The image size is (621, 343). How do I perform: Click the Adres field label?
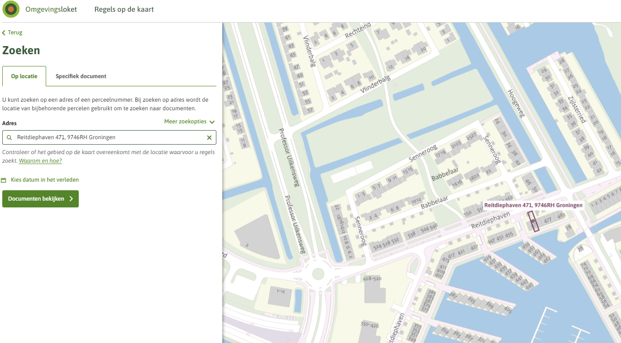(10, 123)
